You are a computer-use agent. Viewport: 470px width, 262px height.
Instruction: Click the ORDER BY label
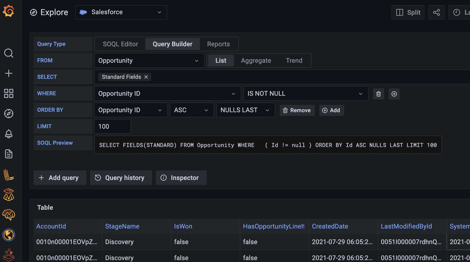pyautogui.click(x=50, y=110)
